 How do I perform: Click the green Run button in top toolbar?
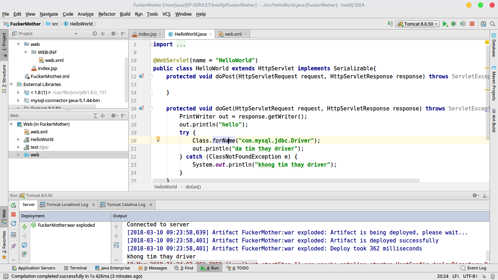445,24
